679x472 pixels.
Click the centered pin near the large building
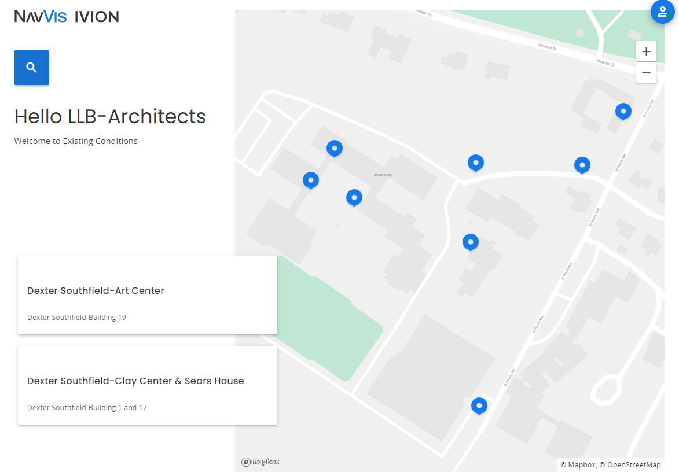(x=471, y=242)
